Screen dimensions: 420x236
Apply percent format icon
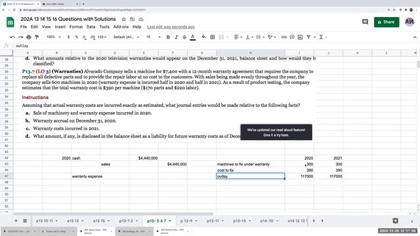coord(77,37)
